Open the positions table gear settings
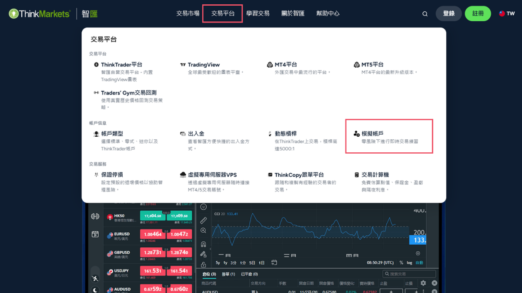 click(x=423, y=283)
